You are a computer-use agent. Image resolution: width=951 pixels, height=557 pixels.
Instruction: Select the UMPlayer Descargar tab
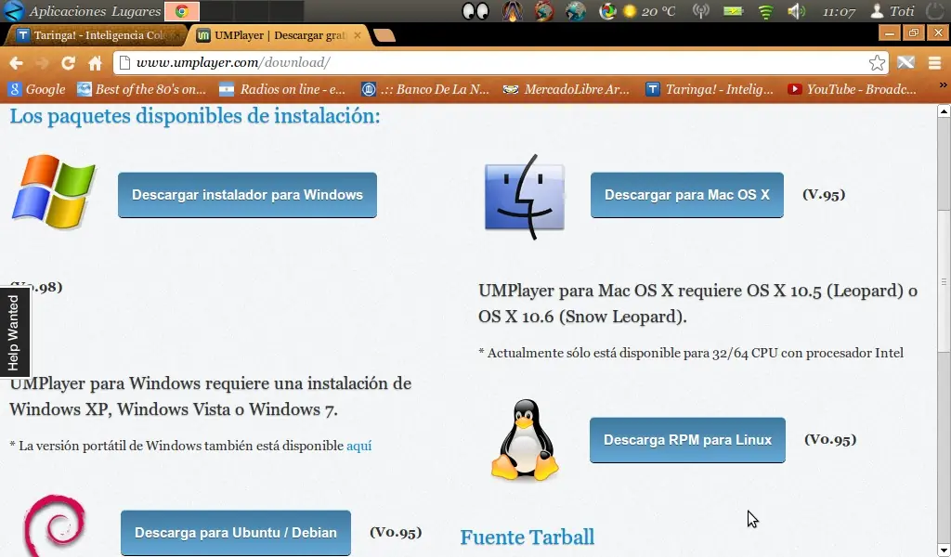pyautogui.click(x=278, y=35)
